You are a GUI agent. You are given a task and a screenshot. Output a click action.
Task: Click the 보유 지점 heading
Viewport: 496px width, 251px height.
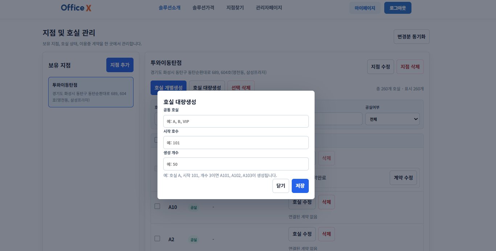[60, 65]
